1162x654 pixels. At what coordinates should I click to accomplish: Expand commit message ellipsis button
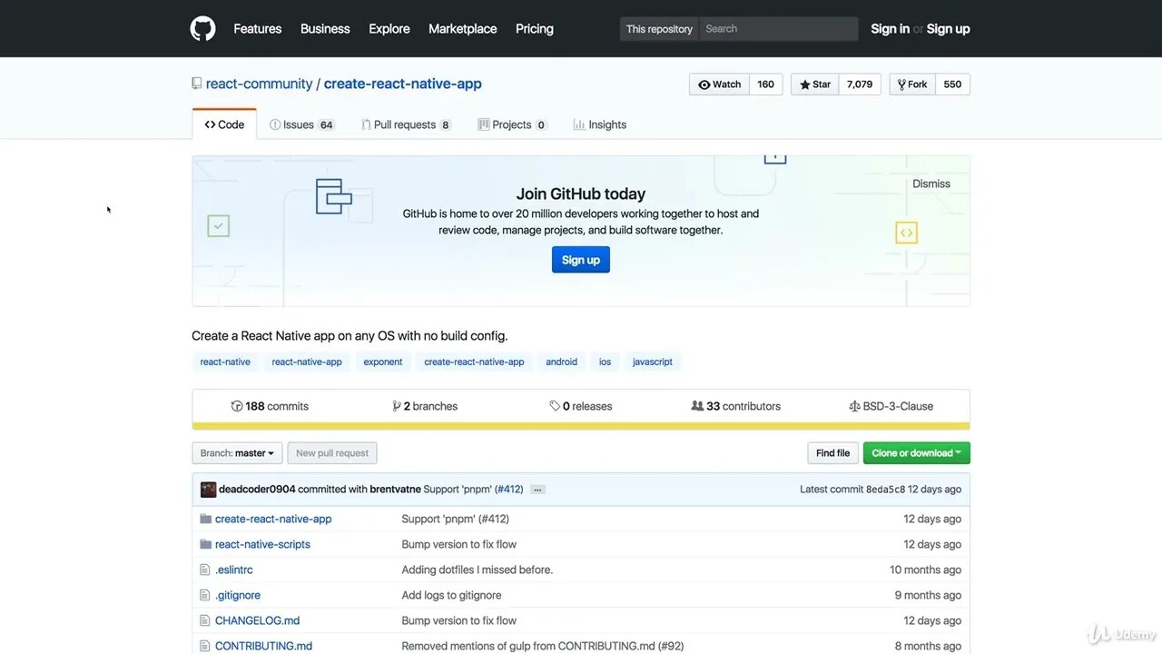(x=537, y=489)
